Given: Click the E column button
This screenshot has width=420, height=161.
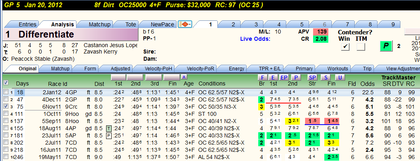Looking at the screenshot, I should click(273, 78).
